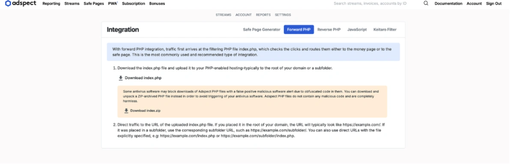Click the search magnifier icon
Viewport: 514px width, 166px height.
(x=426, y=3)
